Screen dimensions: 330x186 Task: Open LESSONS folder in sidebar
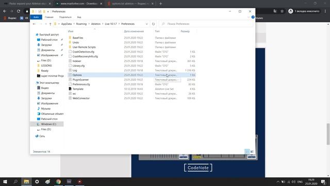pos(46,66)
